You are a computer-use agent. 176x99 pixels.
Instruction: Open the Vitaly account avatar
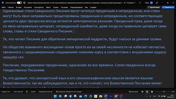(152, 3)
